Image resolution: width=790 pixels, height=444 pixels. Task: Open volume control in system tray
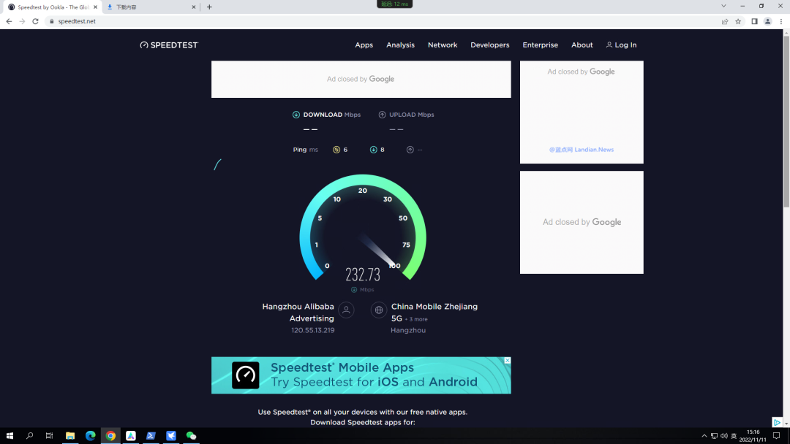(x=724, y=436)
